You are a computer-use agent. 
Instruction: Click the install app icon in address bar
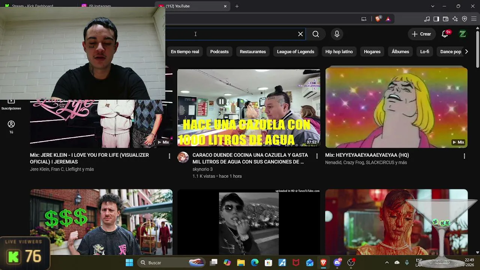(364, 19)
